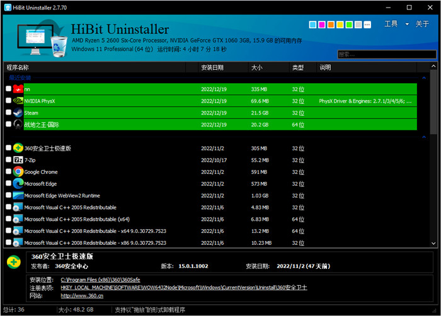The image size is (441, 316).
Task: Open the 工具 menu
Action: [391, 24]
